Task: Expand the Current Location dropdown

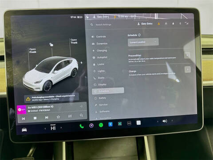Action: [143, 42]
